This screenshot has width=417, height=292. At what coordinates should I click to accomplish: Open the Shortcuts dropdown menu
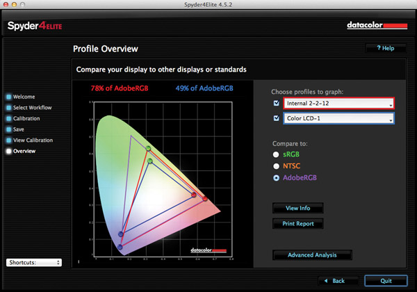[x=34, y=263]
